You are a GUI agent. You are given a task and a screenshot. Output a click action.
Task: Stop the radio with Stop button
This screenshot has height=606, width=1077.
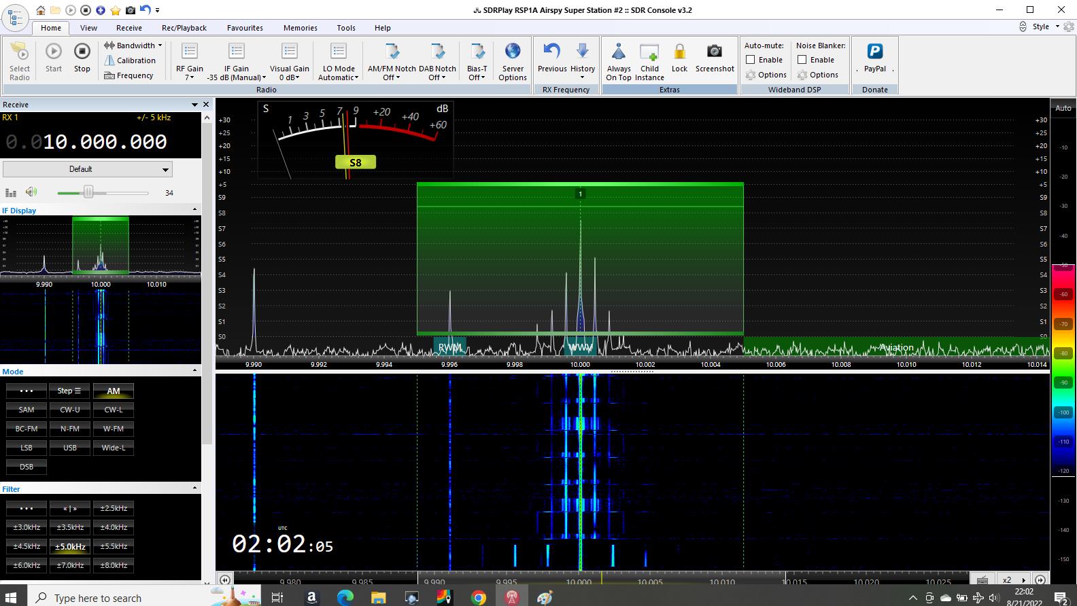point(82,52)
